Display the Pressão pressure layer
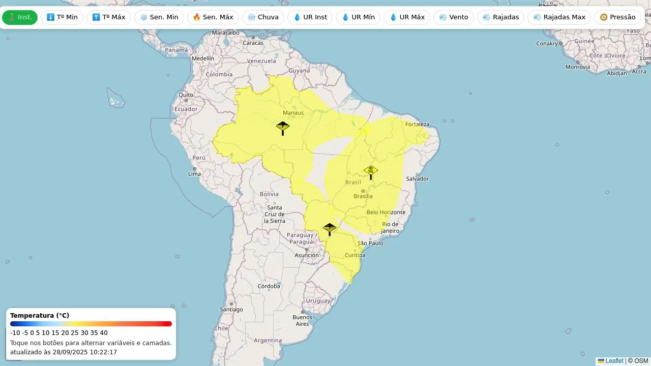Screen dimensions: 651x366 pos(617,17)
